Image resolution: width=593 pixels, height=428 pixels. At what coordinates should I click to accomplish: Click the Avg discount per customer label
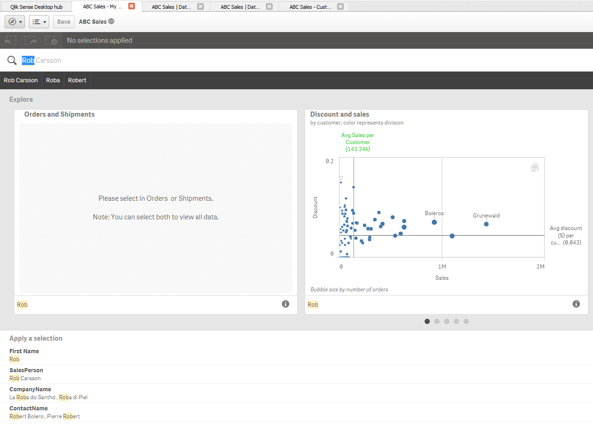(566, 235)
